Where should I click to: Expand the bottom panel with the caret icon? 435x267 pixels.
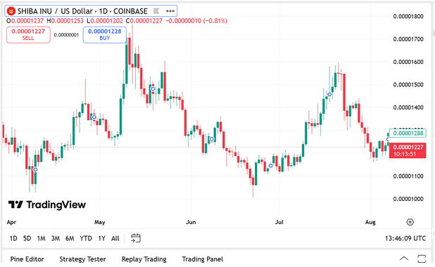(403, 259)
